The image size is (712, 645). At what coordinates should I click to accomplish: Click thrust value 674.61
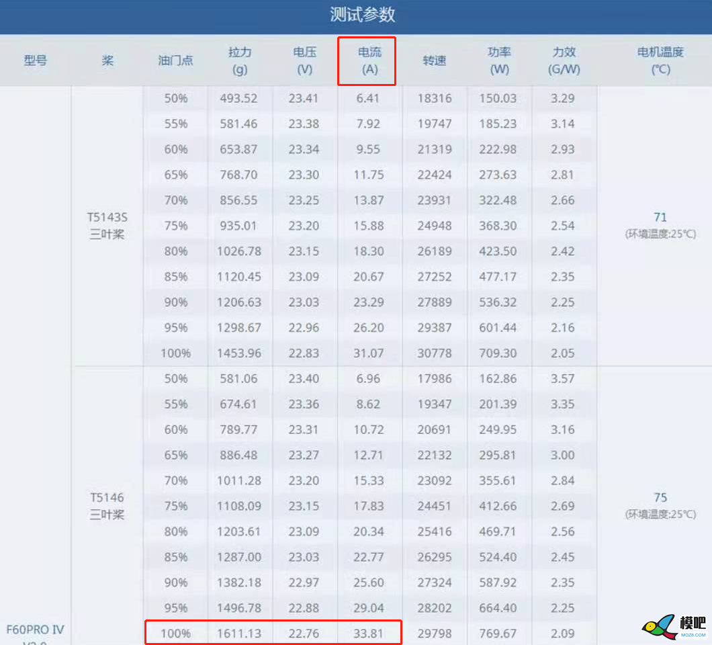(x=239, y=404)
